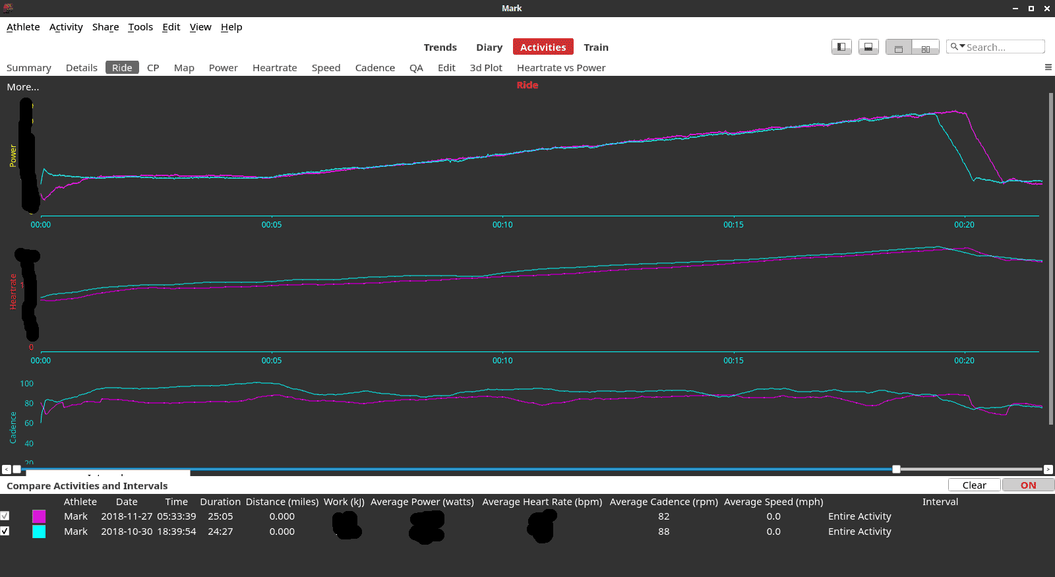Open the chart settings hamburger menu icon
Screen dimensions: 1055x577
(x=1048, y=67)
